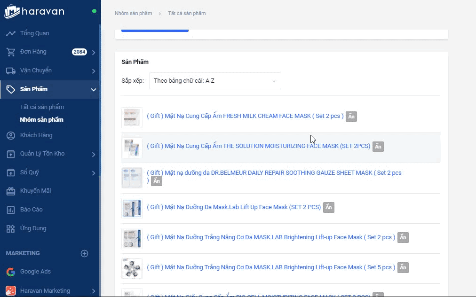Open FRESH MILK CREAM FACE MASK product
The width and height of the screenshot is (476, 297).
(x=245, y=116)
